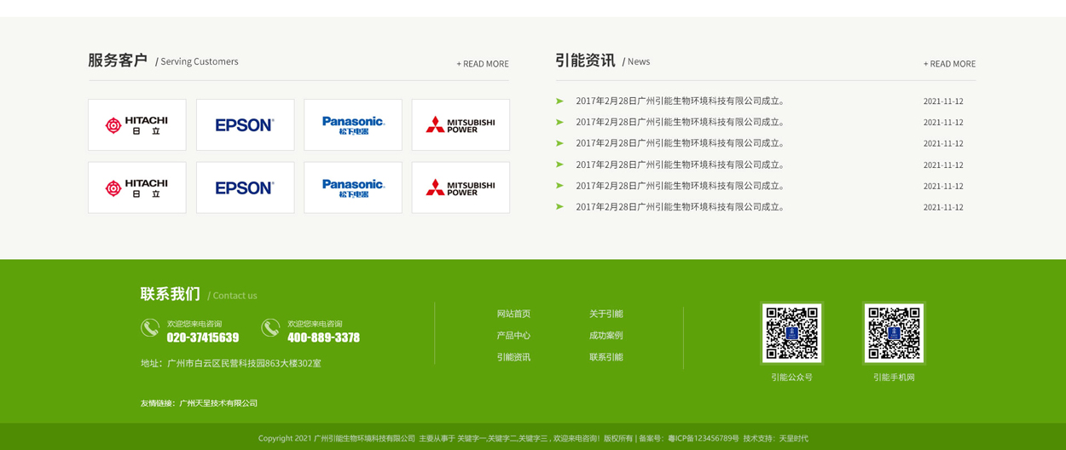1066x450 pixels.
Task: Click the Hitachi logo in the top row
Action: click(136, 125)
